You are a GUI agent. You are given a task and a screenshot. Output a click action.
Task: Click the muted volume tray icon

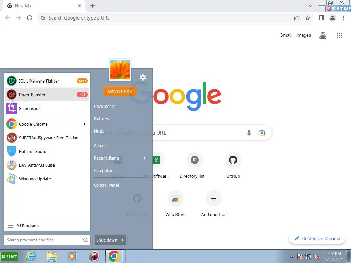(x=316, y=257)
